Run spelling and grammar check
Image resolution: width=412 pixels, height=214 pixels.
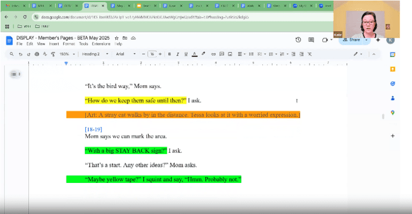point(45,54)
